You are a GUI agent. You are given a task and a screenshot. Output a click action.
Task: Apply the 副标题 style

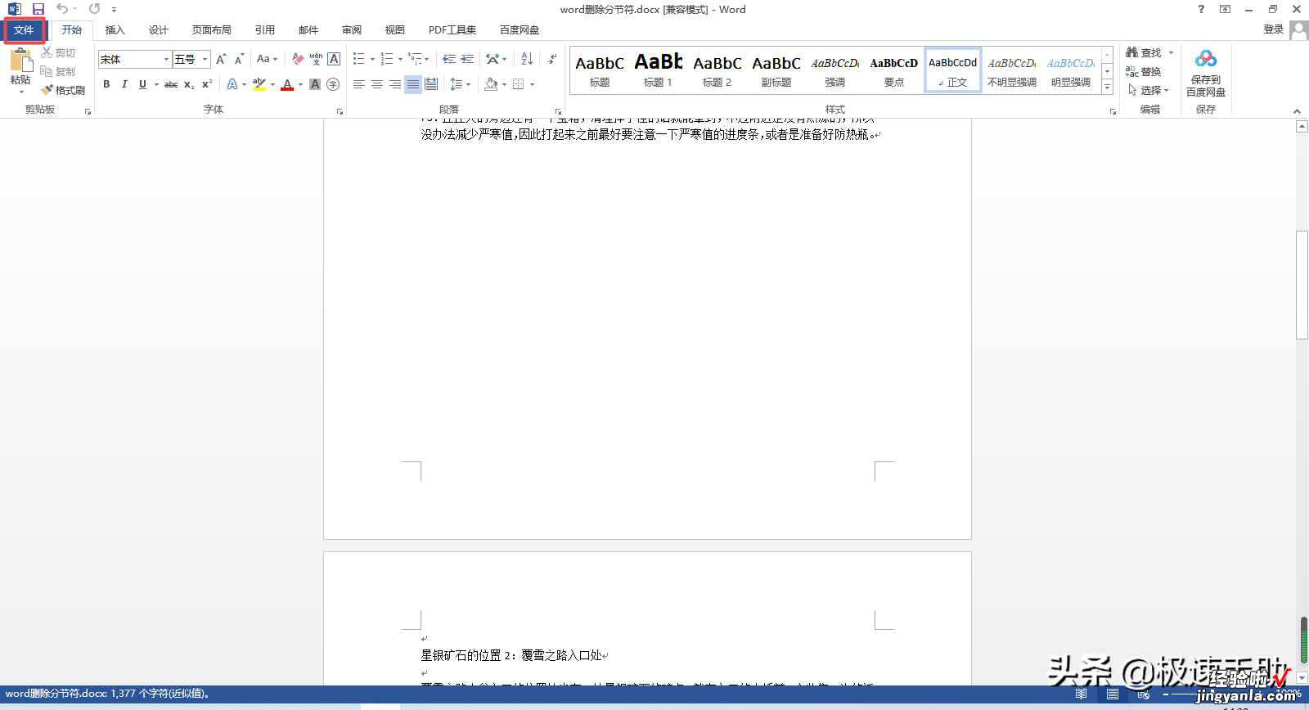point(776,70)
